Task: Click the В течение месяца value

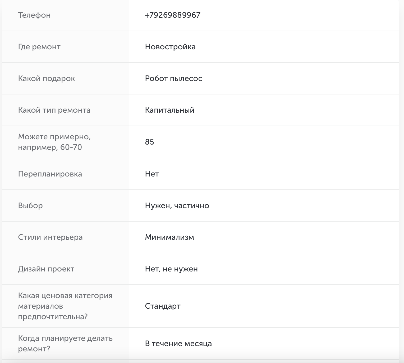Action: [178, 343]
